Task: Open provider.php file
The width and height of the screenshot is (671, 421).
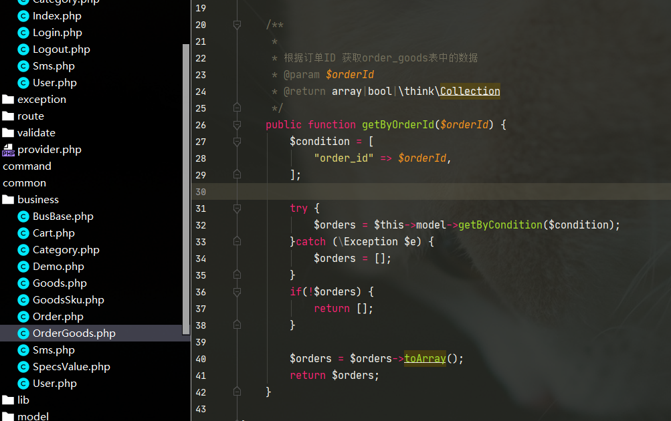Action: tap(50, 150)
